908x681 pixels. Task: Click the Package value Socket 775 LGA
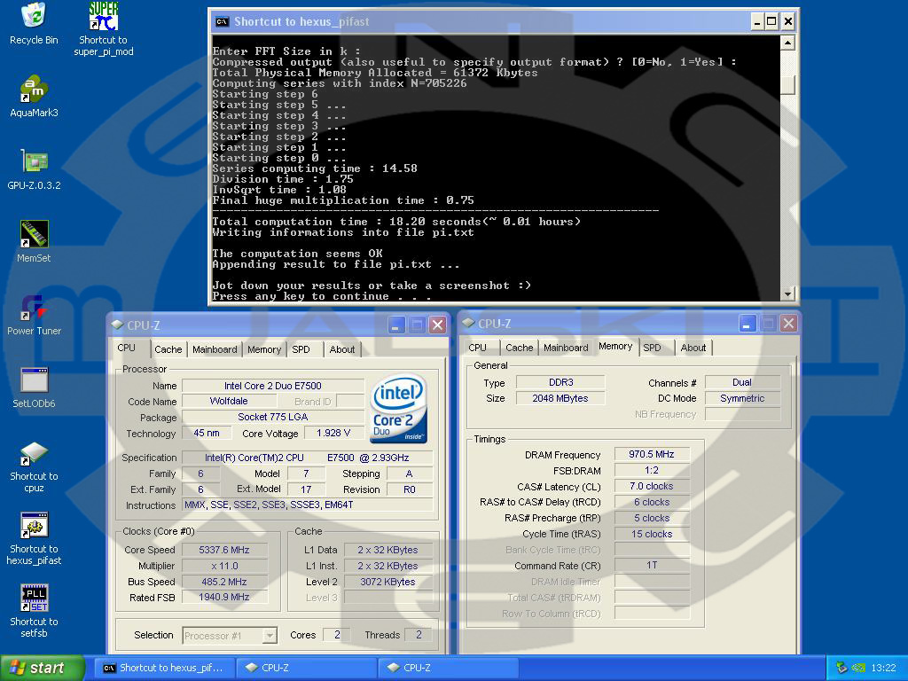tap(273, 417)
